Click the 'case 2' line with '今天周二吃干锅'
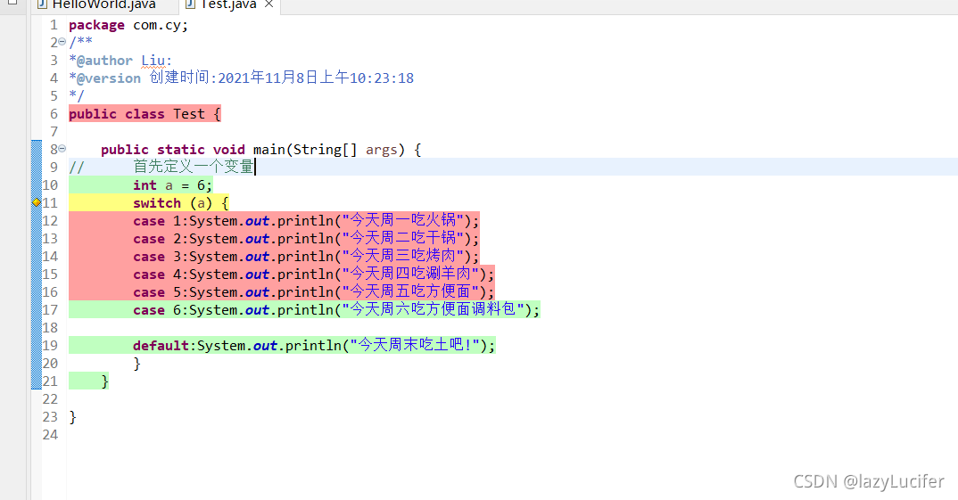The width and height of the screenshot is (958, 500). pos(306,239)
